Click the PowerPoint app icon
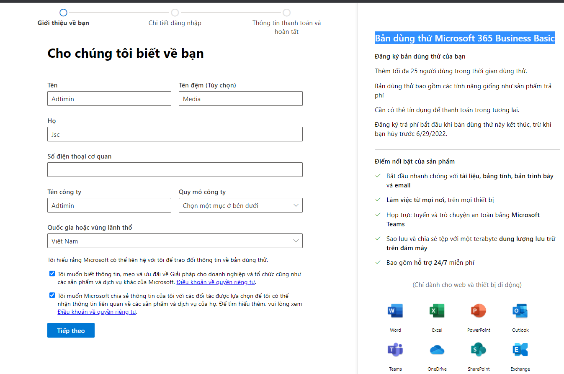The image size is (564, 374). coord(479,311)
